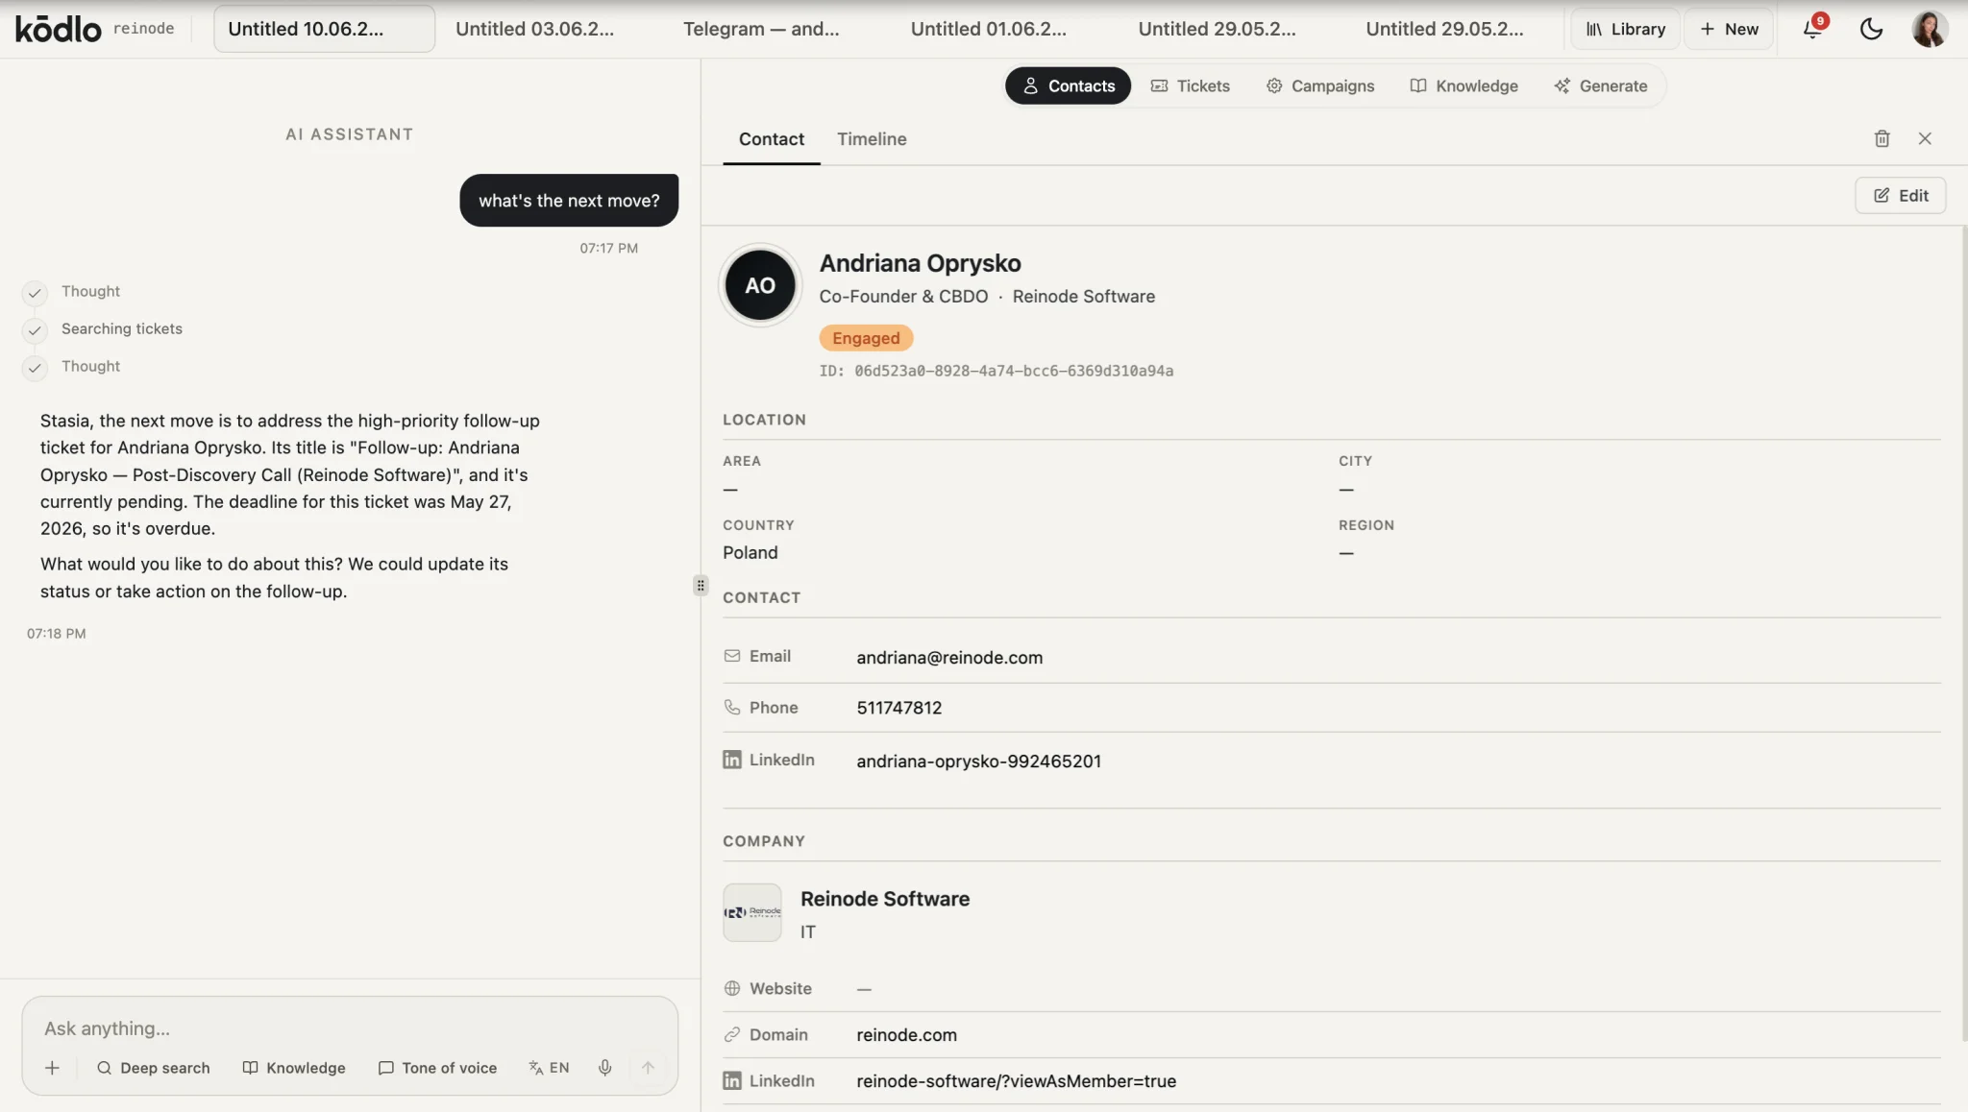The height and width of the screenshot is (1112, 1968).
Task: Open Tone of voice selector
Action: coord(437,1068)
